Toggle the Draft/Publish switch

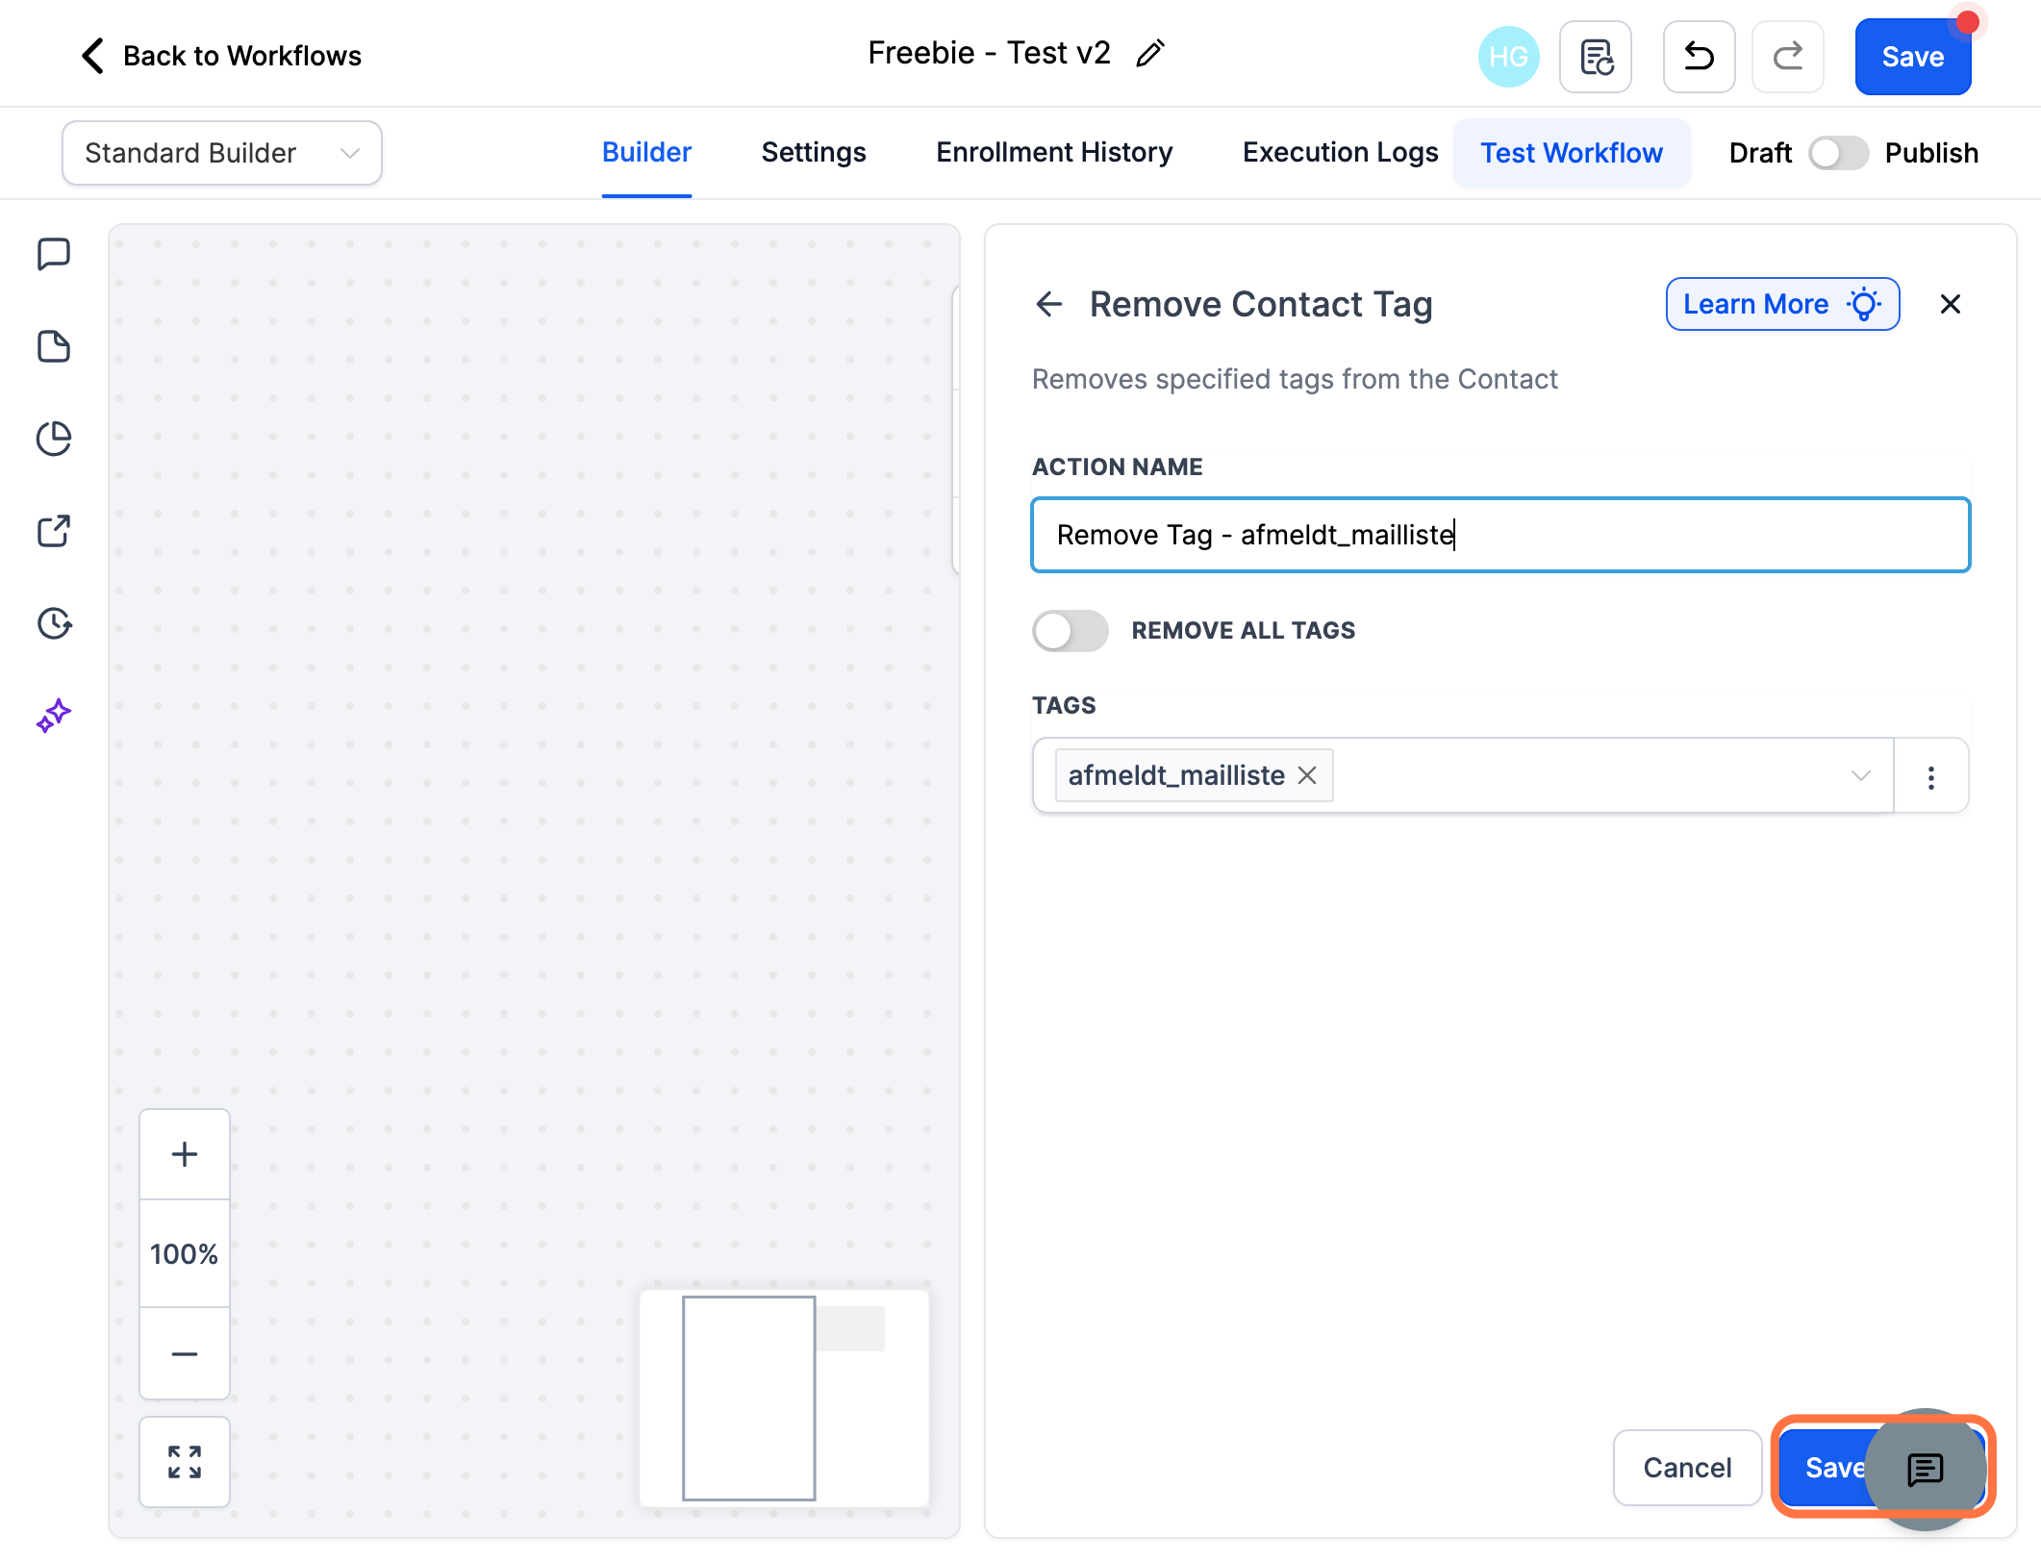click(x=1838, y=153)
